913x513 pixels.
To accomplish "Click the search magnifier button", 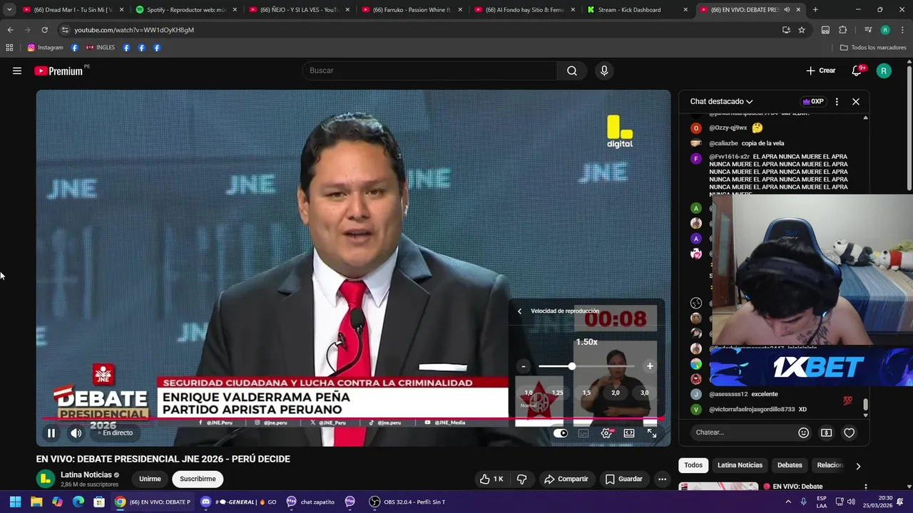I will click(572, 71).
